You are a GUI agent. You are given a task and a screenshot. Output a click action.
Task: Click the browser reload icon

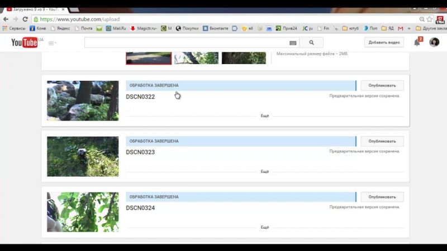pos(25,19)
